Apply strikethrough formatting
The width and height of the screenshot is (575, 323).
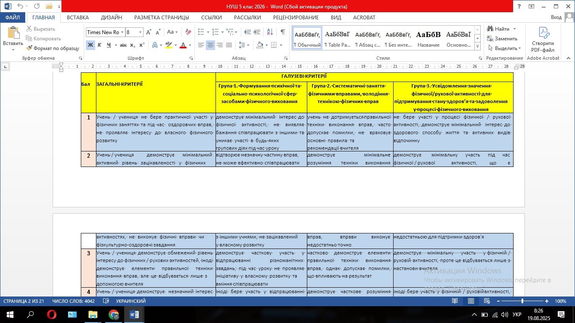(x=123, y=45)
